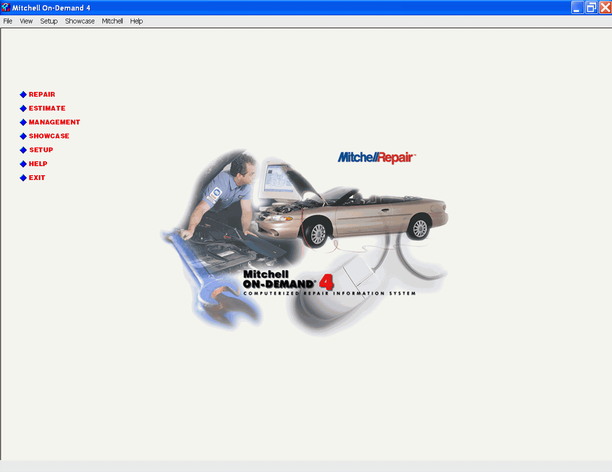Click the blue diamond beside SHOWCASE
612x472 pixels.
pyautogui.click(x=23, y=136)
